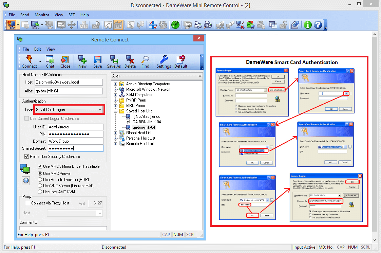The image size is (381, 253).
Task: Expand SAM Computers node
Action: (x=116, y=95)
